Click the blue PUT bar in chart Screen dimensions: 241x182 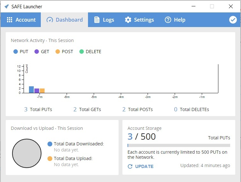point(31,90)
